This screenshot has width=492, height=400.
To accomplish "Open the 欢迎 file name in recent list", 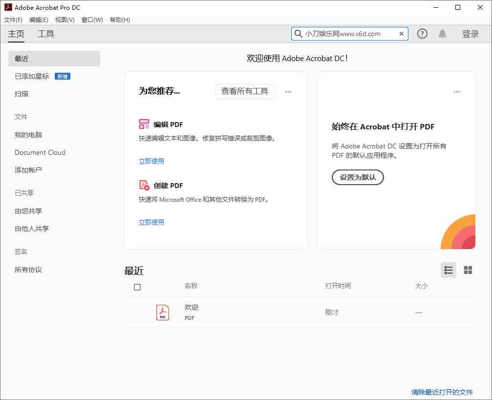I will point(191,308).
